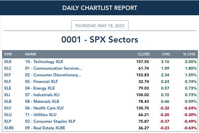Select 07 - Industrials XLI entry

pyautogui.click(x=42, y=95)
